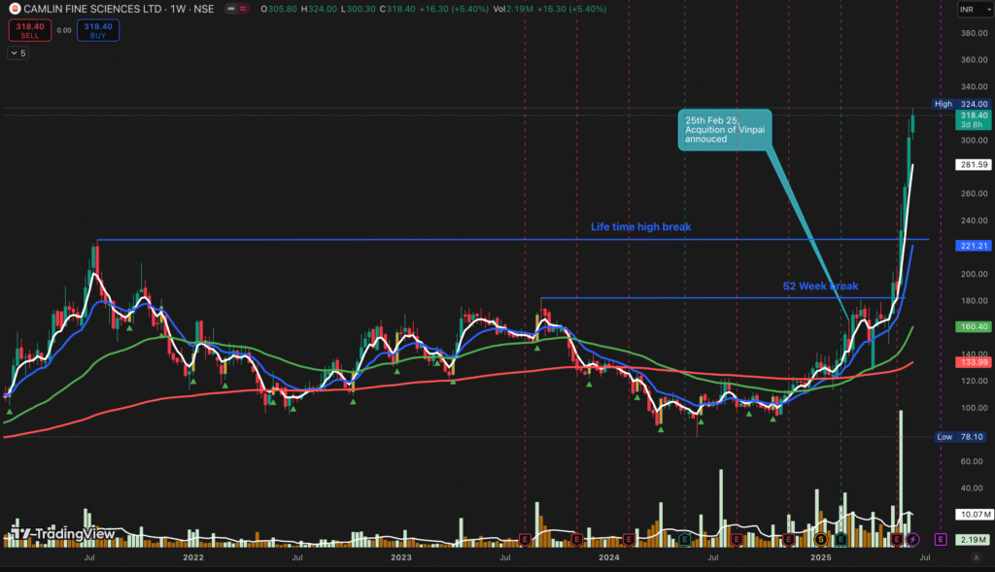Click the red 133.99 moving average label
The image size is (995, 572).
click(974, 363)
